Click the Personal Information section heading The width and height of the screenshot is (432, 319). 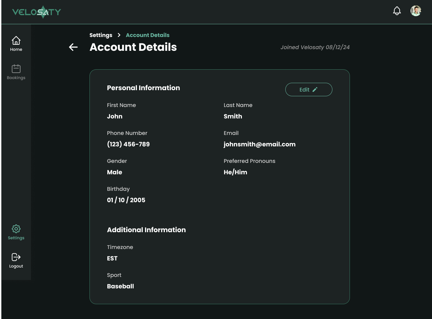(x=143, y=88)
